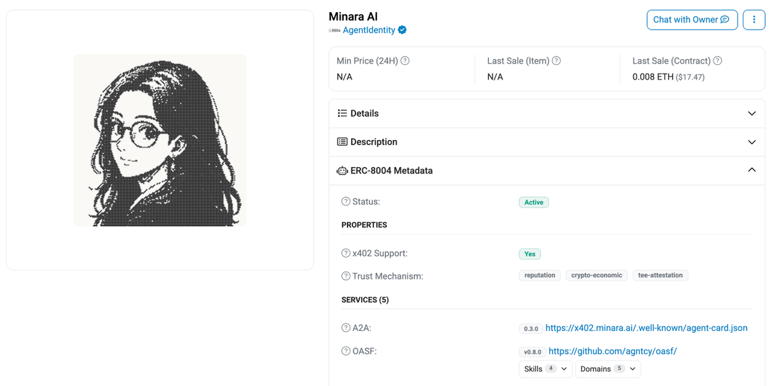Click the question icon next to x402 Support
This screenshot has height=386, width=771.
(x=346, y=254)
